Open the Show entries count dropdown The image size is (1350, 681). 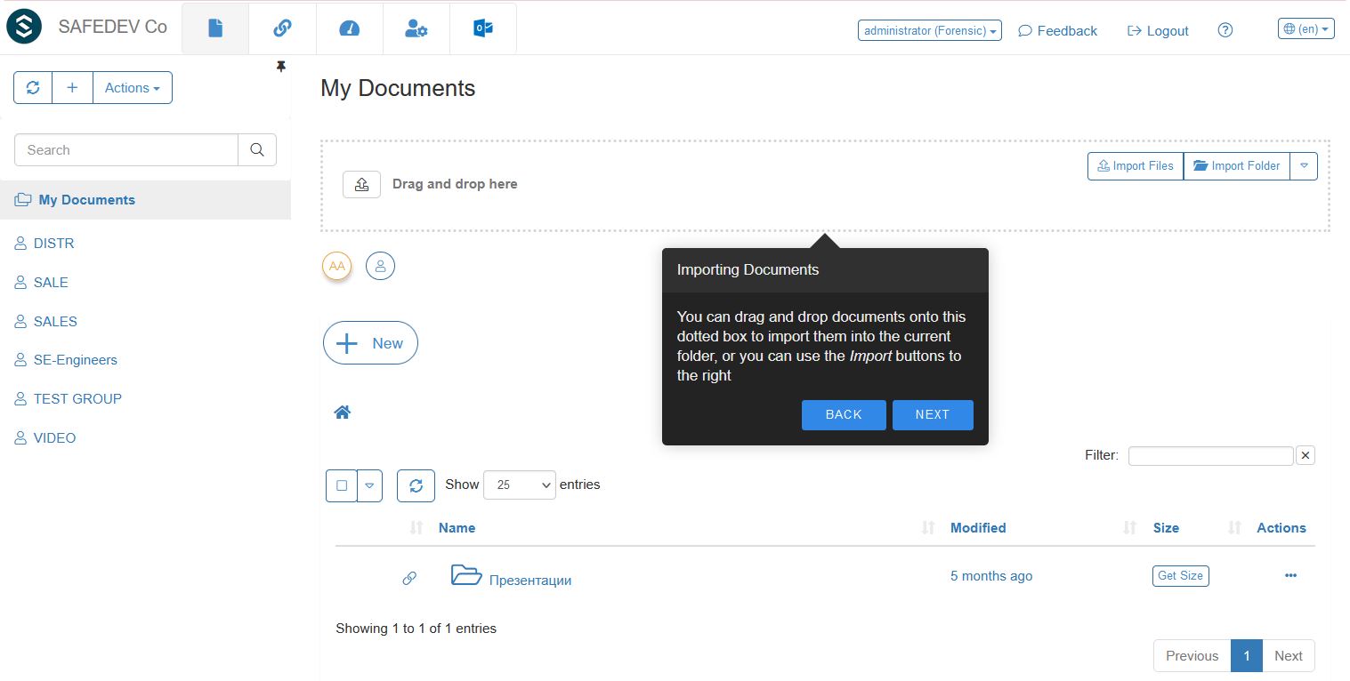pos(520,485)
